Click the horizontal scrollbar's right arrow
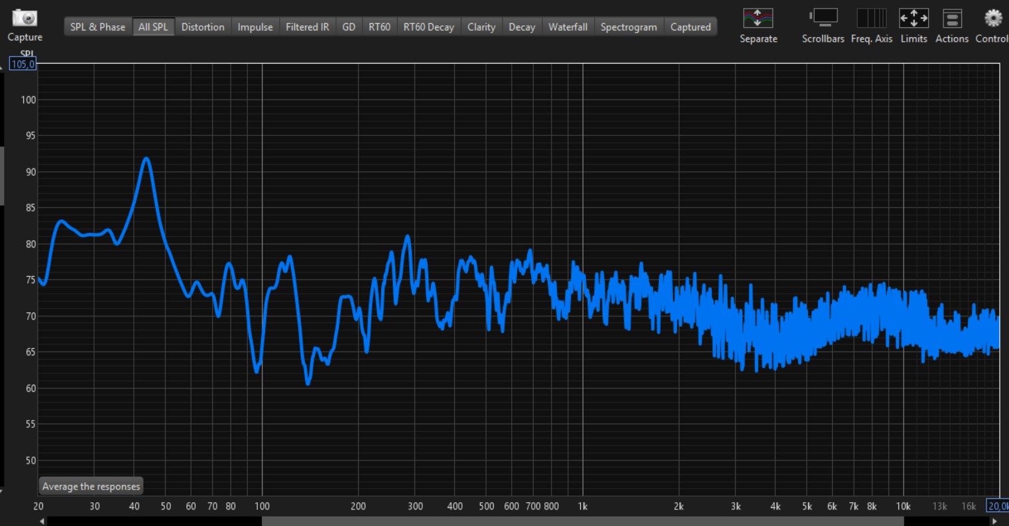The width and height of the screenshot is (1009, 526). tap(994, 521)
